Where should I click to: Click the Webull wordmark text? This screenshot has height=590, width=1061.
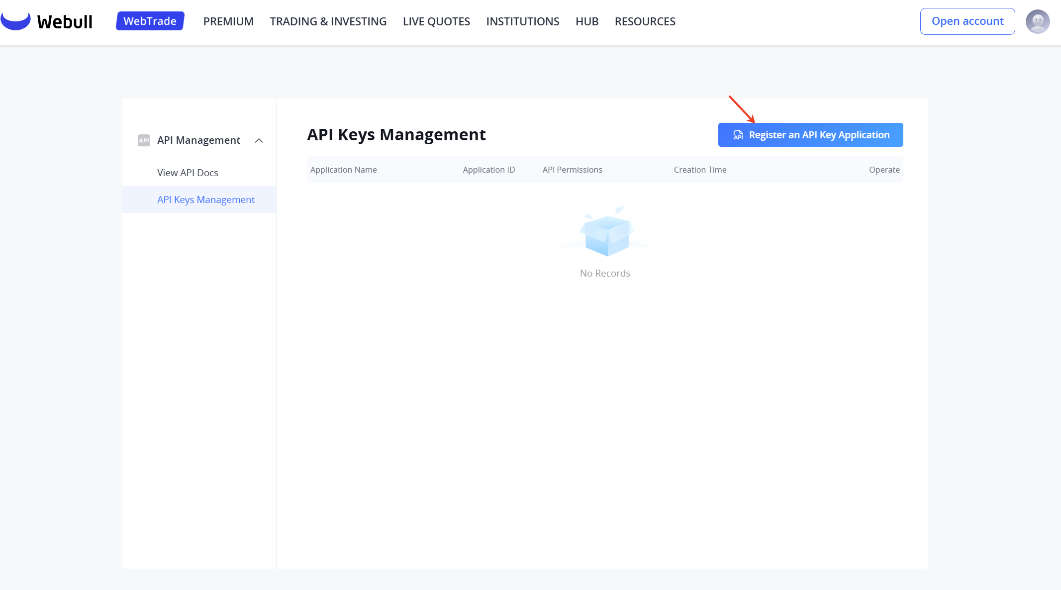click(x=65, y=22)
